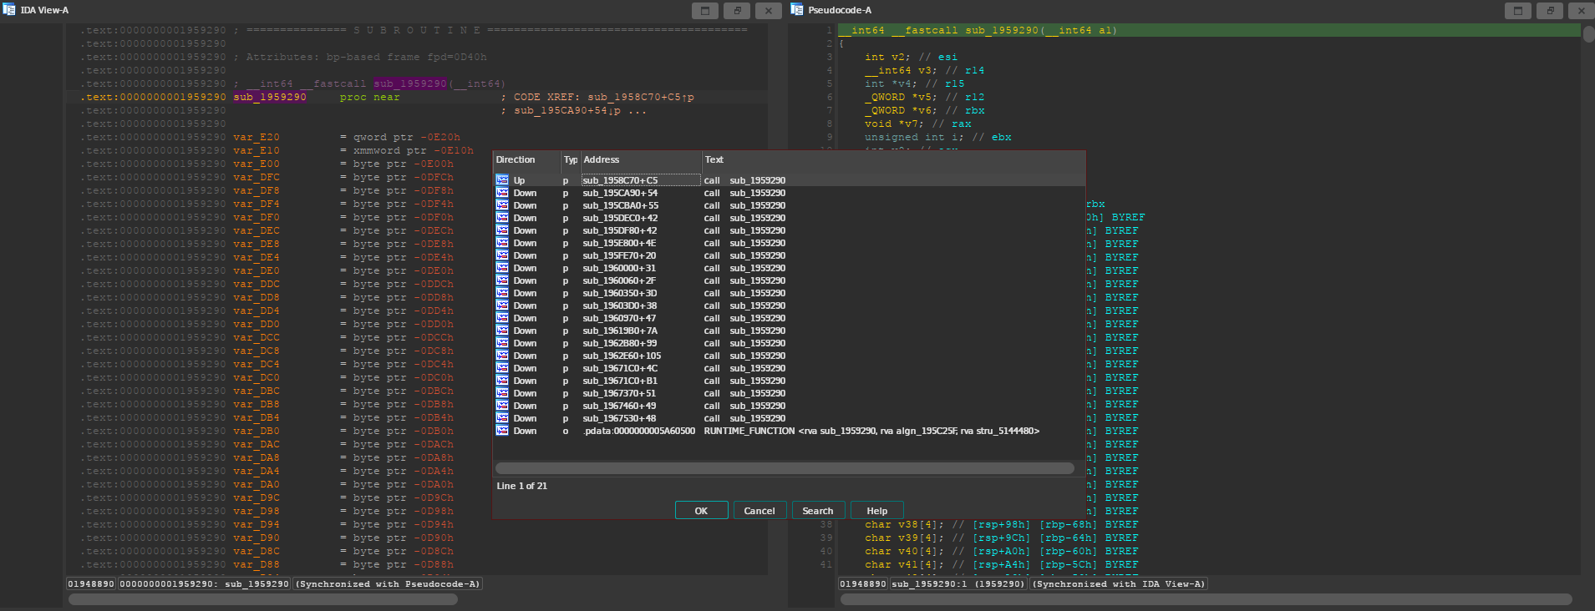This screenshot has width=1595, height=611.
Task: Select xref row sub_1960350+3D
Action: (x=790, y=293)
